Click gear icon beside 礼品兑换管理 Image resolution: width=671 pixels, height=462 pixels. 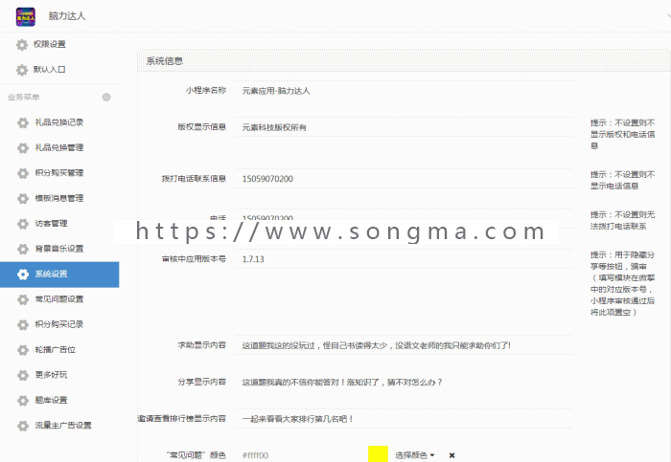coord(23,147)
